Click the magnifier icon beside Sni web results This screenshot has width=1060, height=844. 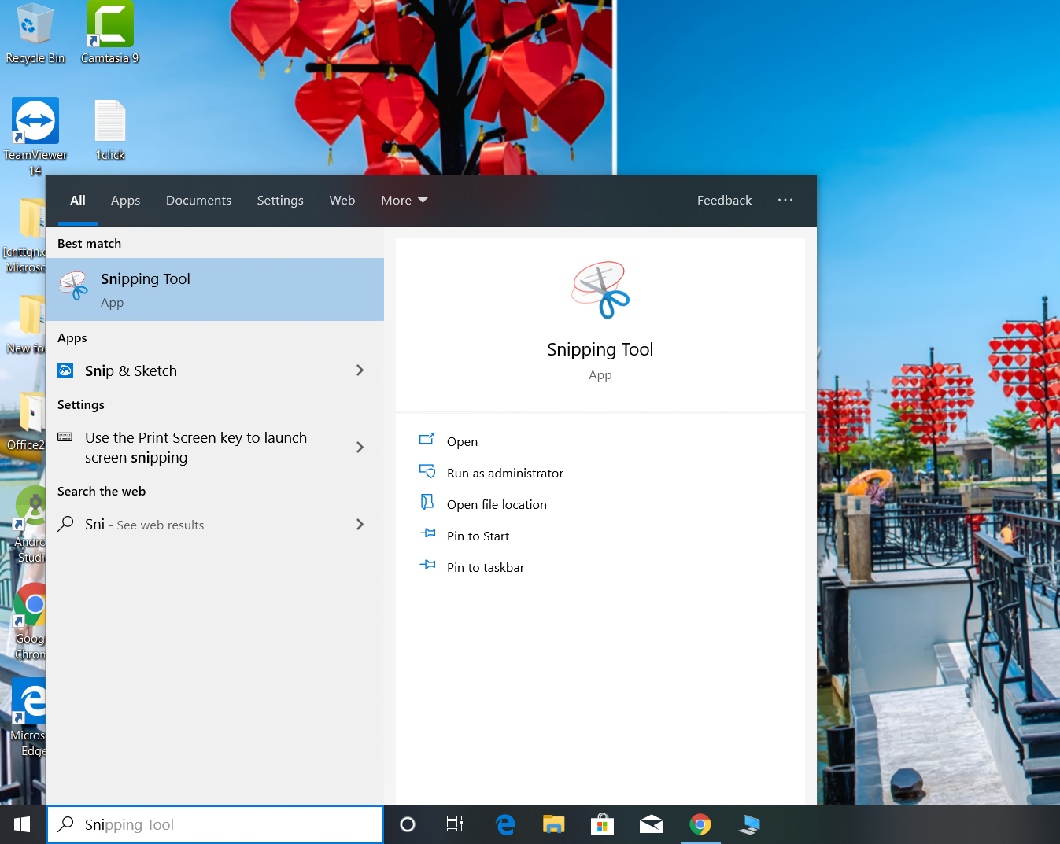coord(66,524)
